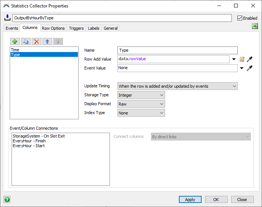262x207 pixels.
Task: Expand the Index Type dropdown
Action: click(x=141, y=113)
